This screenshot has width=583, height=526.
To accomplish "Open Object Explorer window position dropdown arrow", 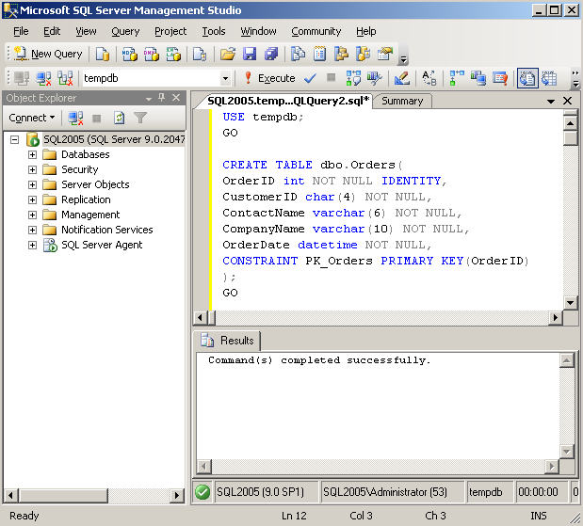I will pyautogui.click(x=149, y=99).
